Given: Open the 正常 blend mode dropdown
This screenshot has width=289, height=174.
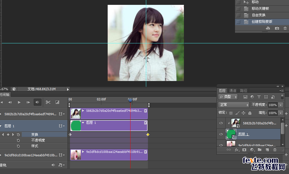Looking at the screenshot, I should (234, 105).
